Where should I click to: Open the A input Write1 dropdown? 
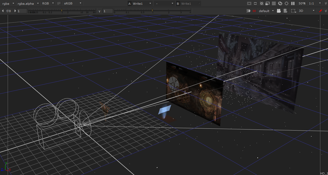coord(142,4)
